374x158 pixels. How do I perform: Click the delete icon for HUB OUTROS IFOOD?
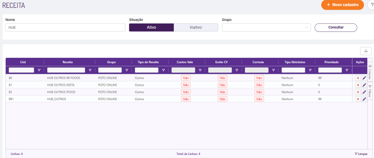(358, 92)
